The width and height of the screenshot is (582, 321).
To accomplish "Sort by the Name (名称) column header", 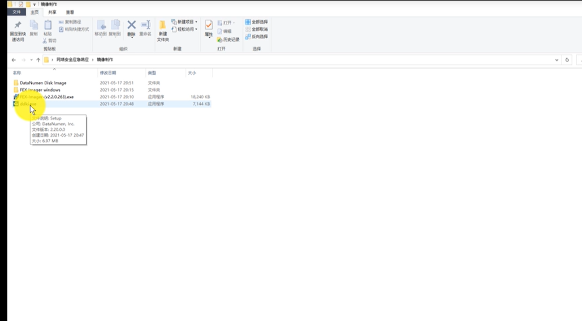I will 17,73.
